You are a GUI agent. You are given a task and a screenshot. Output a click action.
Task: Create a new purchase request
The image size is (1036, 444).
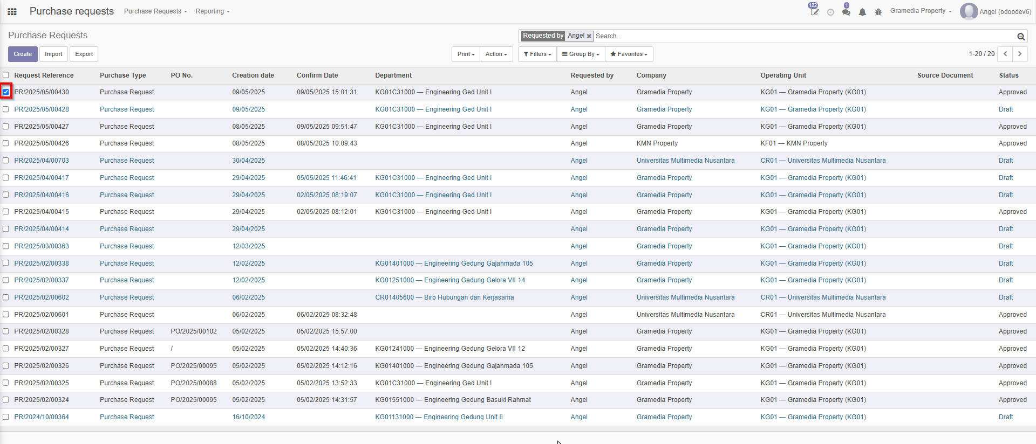(x=23, y=54)
